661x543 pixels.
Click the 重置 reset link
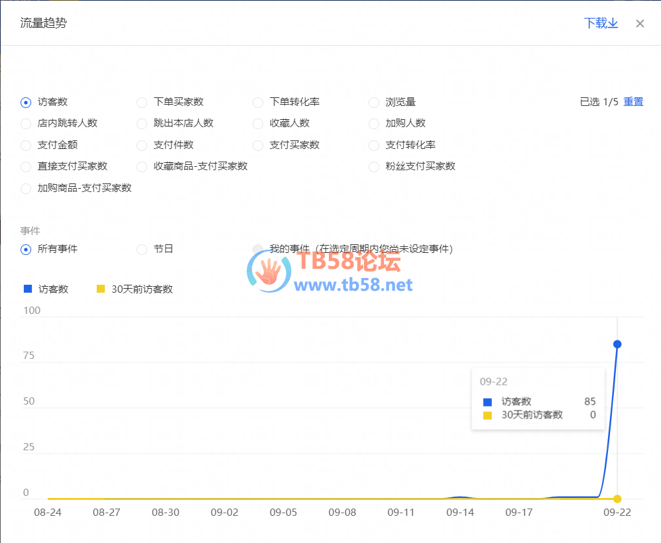click(633, 102)
